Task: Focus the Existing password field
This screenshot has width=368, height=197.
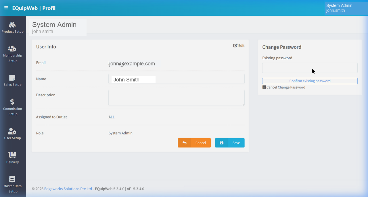Action: point(310,68)
